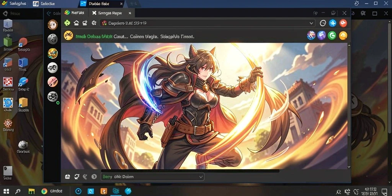
Task: Click the 'Caiinna Vagta.' text in the header
Action: [145, 36]
